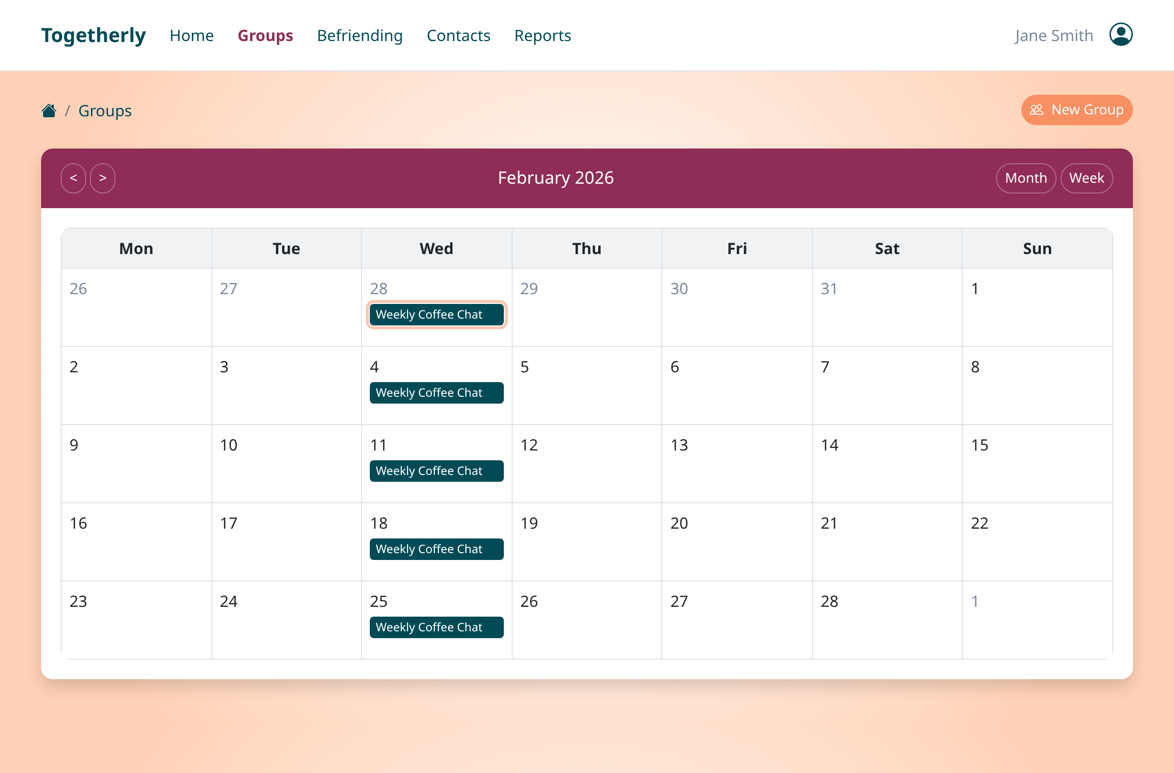Click the February 2026 title
The image size is (1174, 773).
[556, 178]
